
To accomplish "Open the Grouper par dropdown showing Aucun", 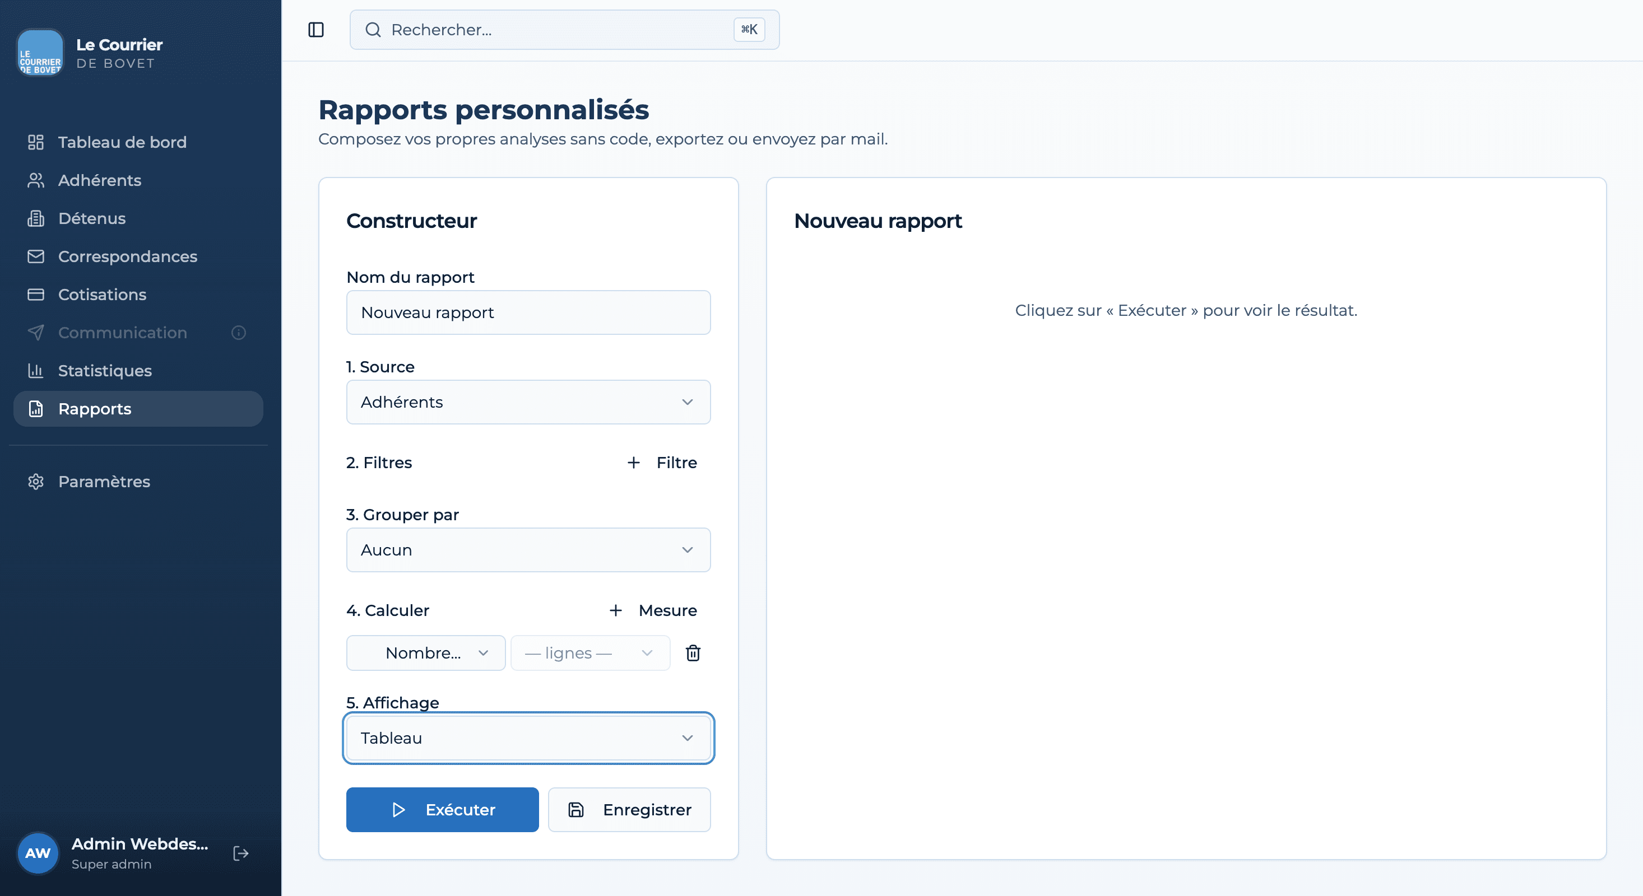I will 528,550.
